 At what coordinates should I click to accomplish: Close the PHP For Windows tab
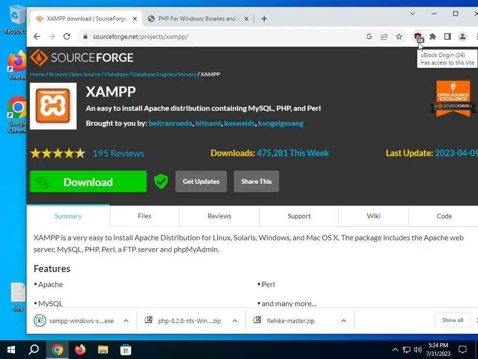[x=246, y=19]
